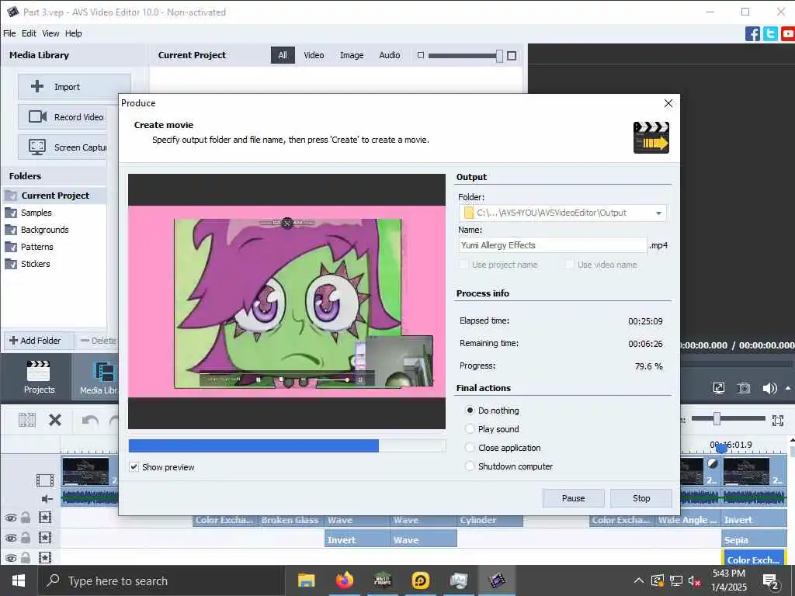Click the Pause button

[574, 498]
